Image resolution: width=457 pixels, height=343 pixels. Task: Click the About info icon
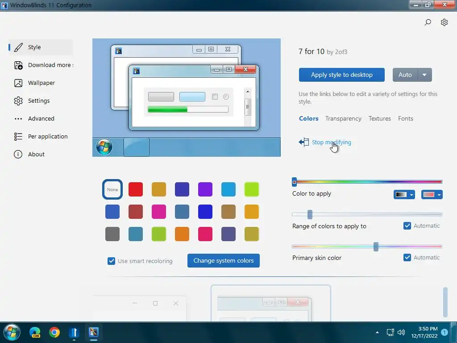(x=18, y=154)
